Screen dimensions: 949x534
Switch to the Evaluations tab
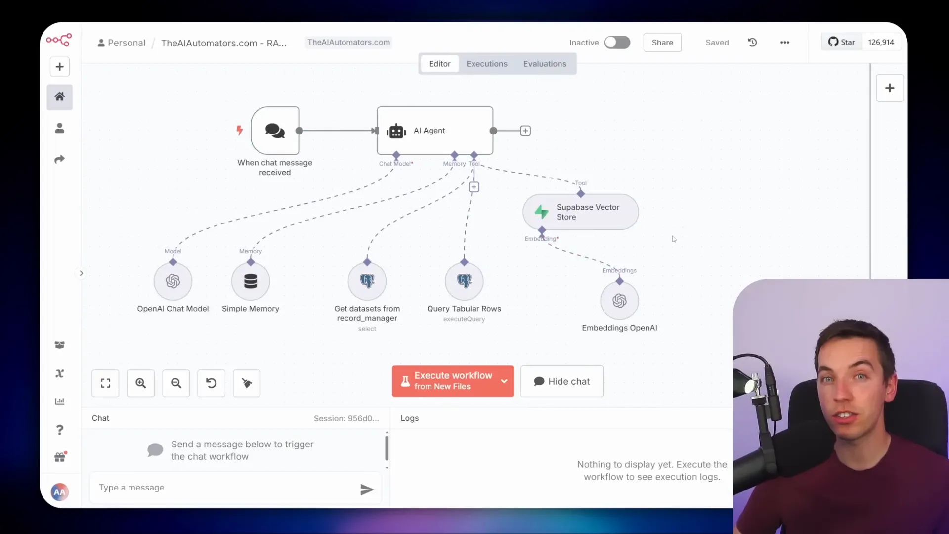[545, 64]
